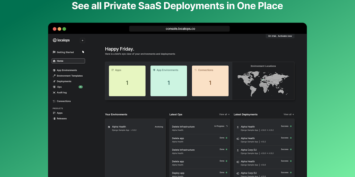Click the Audit log icon in sidebar
355x177 pixels.
pos(54,93)
